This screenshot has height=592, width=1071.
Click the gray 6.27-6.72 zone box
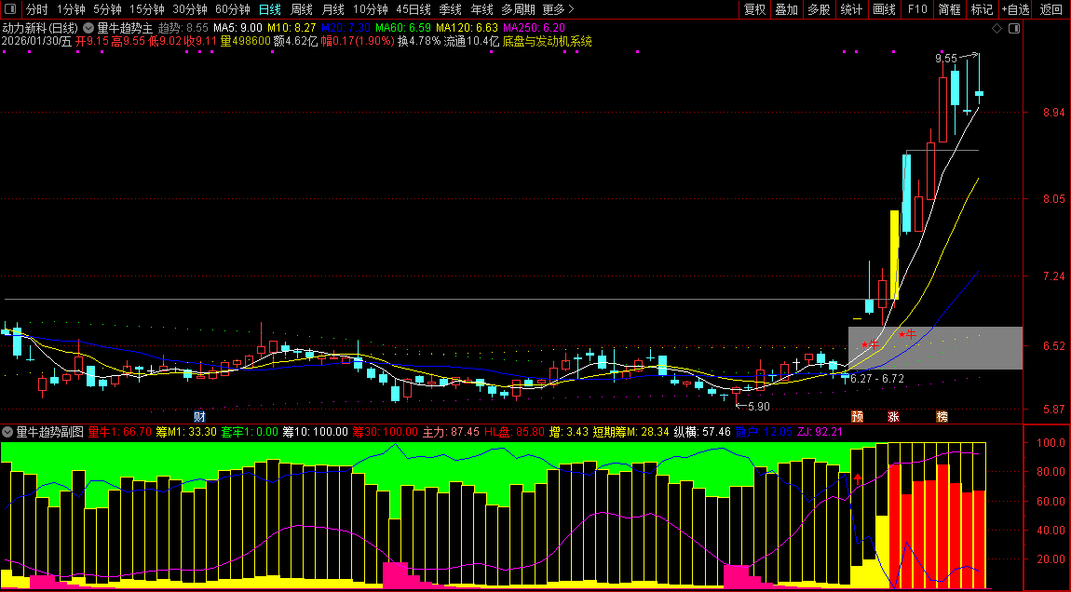(x=935, y=347)
